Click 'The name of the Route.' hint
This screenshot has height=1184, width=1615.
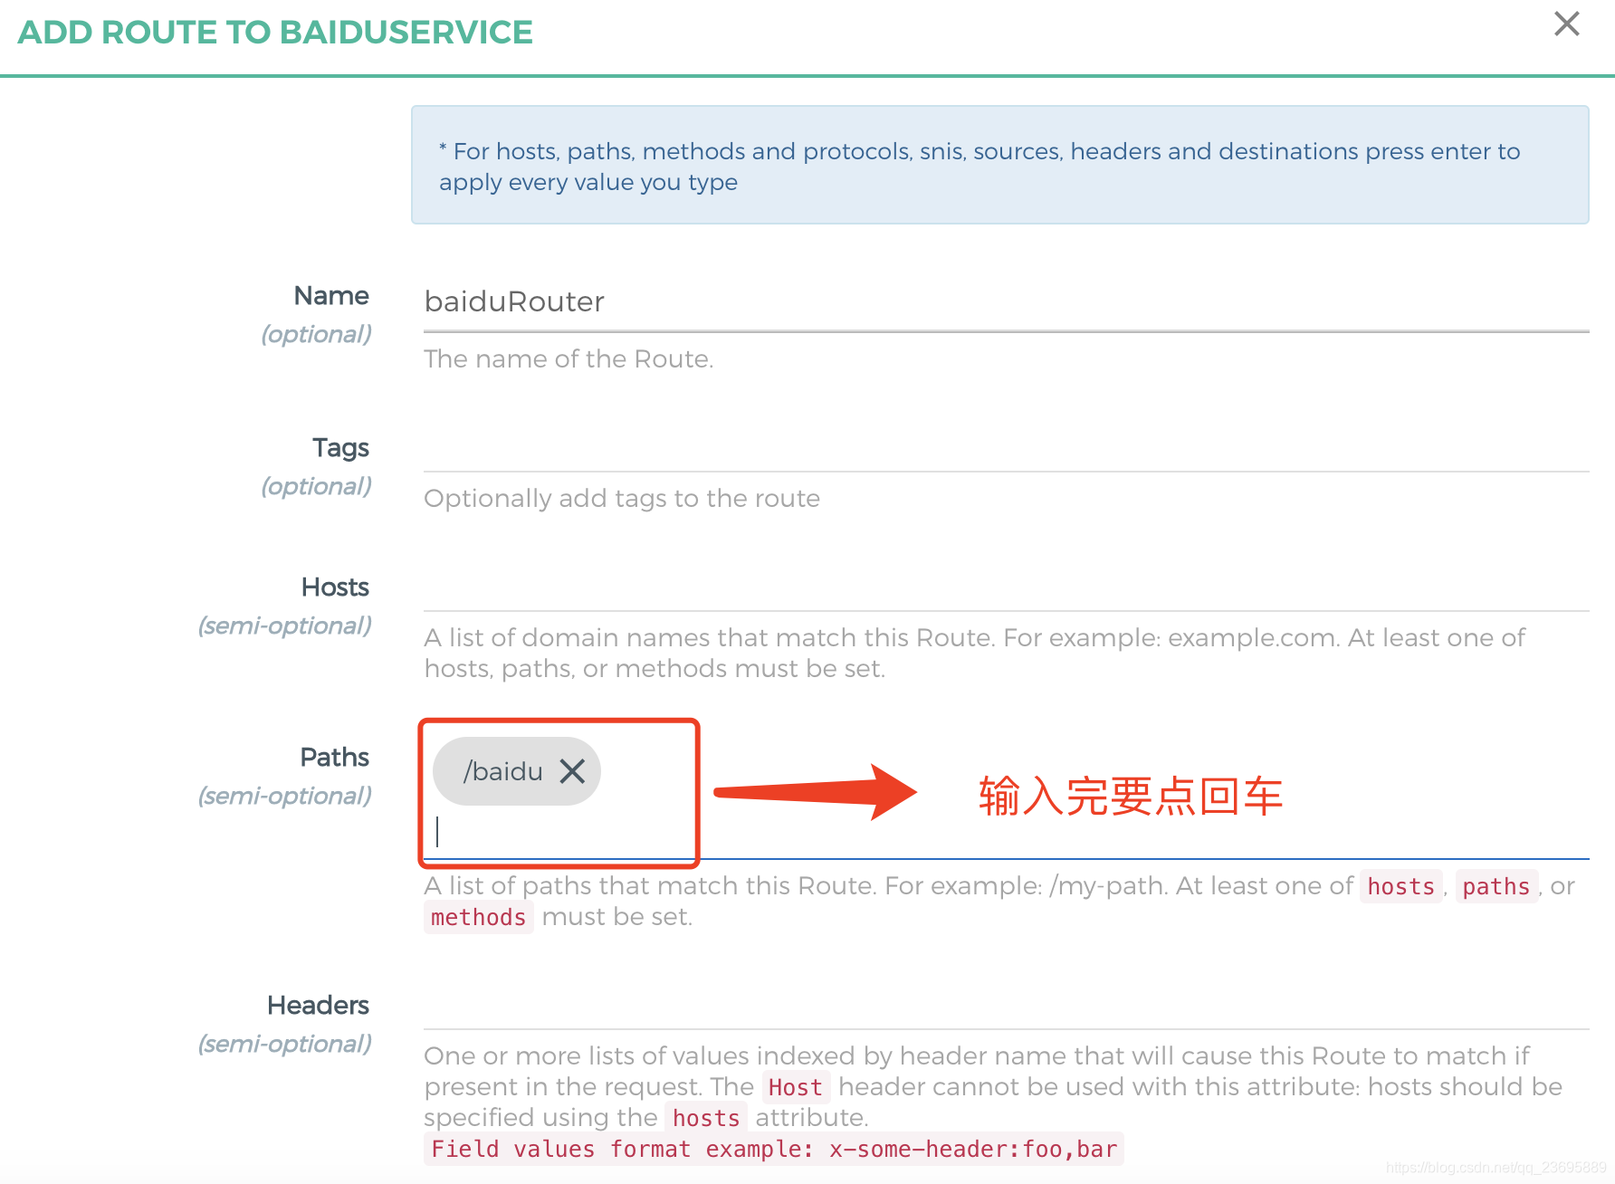(x=569, y=359)
